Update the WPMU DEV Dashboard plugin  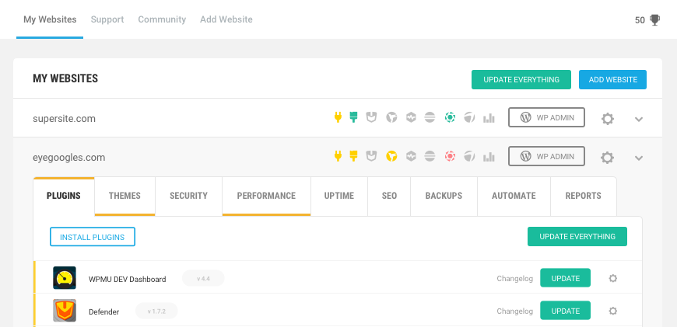(x=565, y=278)
